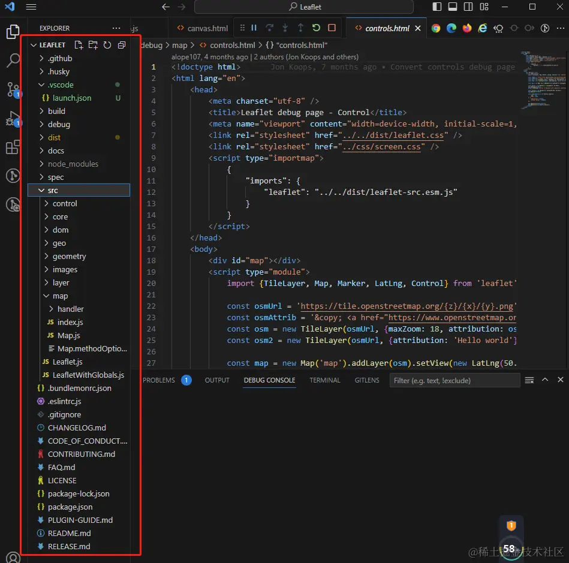
Task: Switch to the GITLENS panel tab
Action: (x=367, y=380)
